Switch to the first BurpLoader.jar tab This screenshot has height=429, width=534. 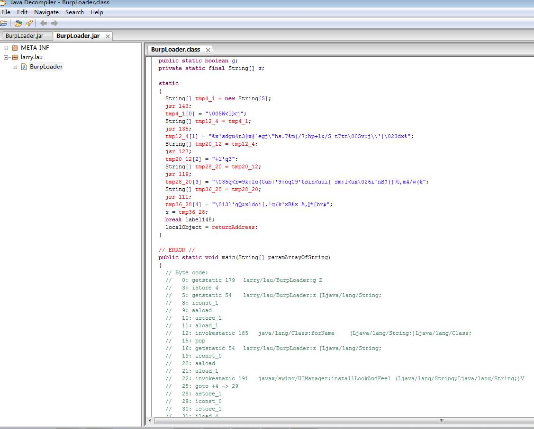(x=24, y=36)
